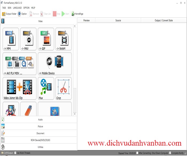
Task: Choose the -> WebM conversion tile
Action: click(x=64, y=39)
